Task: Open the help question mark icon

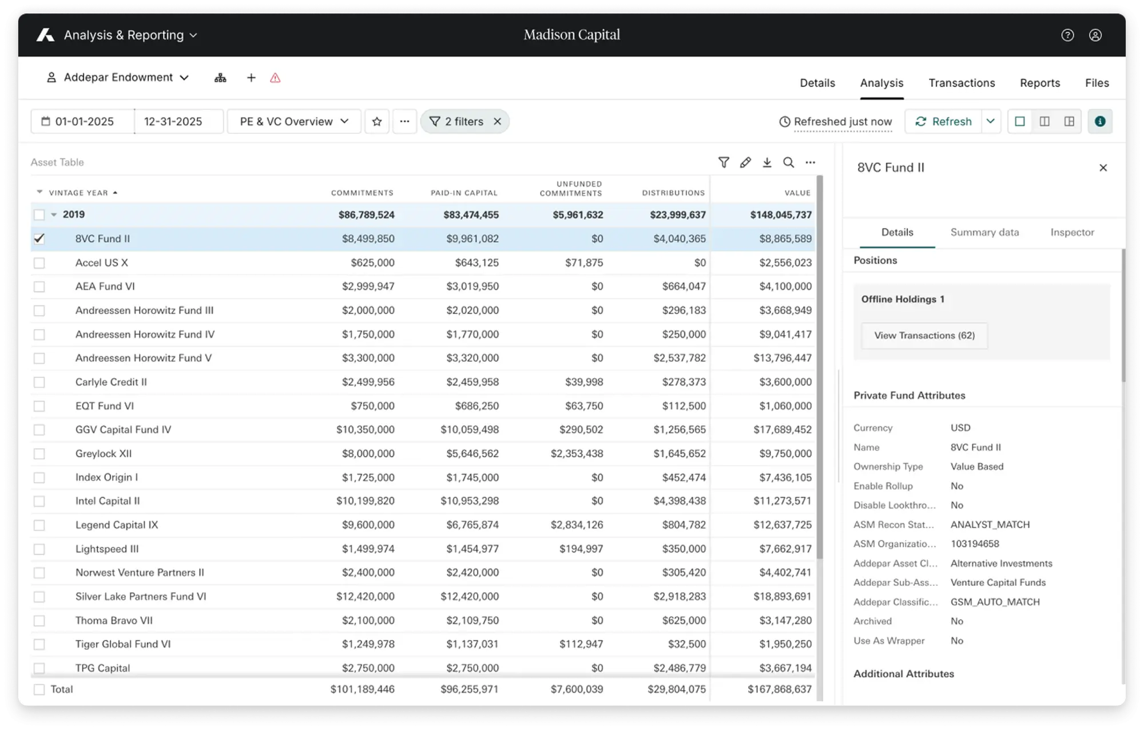Action: 1067,35
